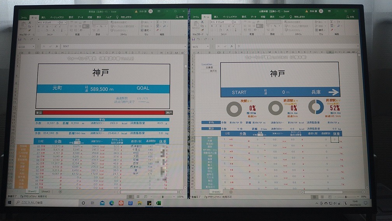Toggle Bold in the left Excel window
Viewport: 392px width, 221px height.
39,26
